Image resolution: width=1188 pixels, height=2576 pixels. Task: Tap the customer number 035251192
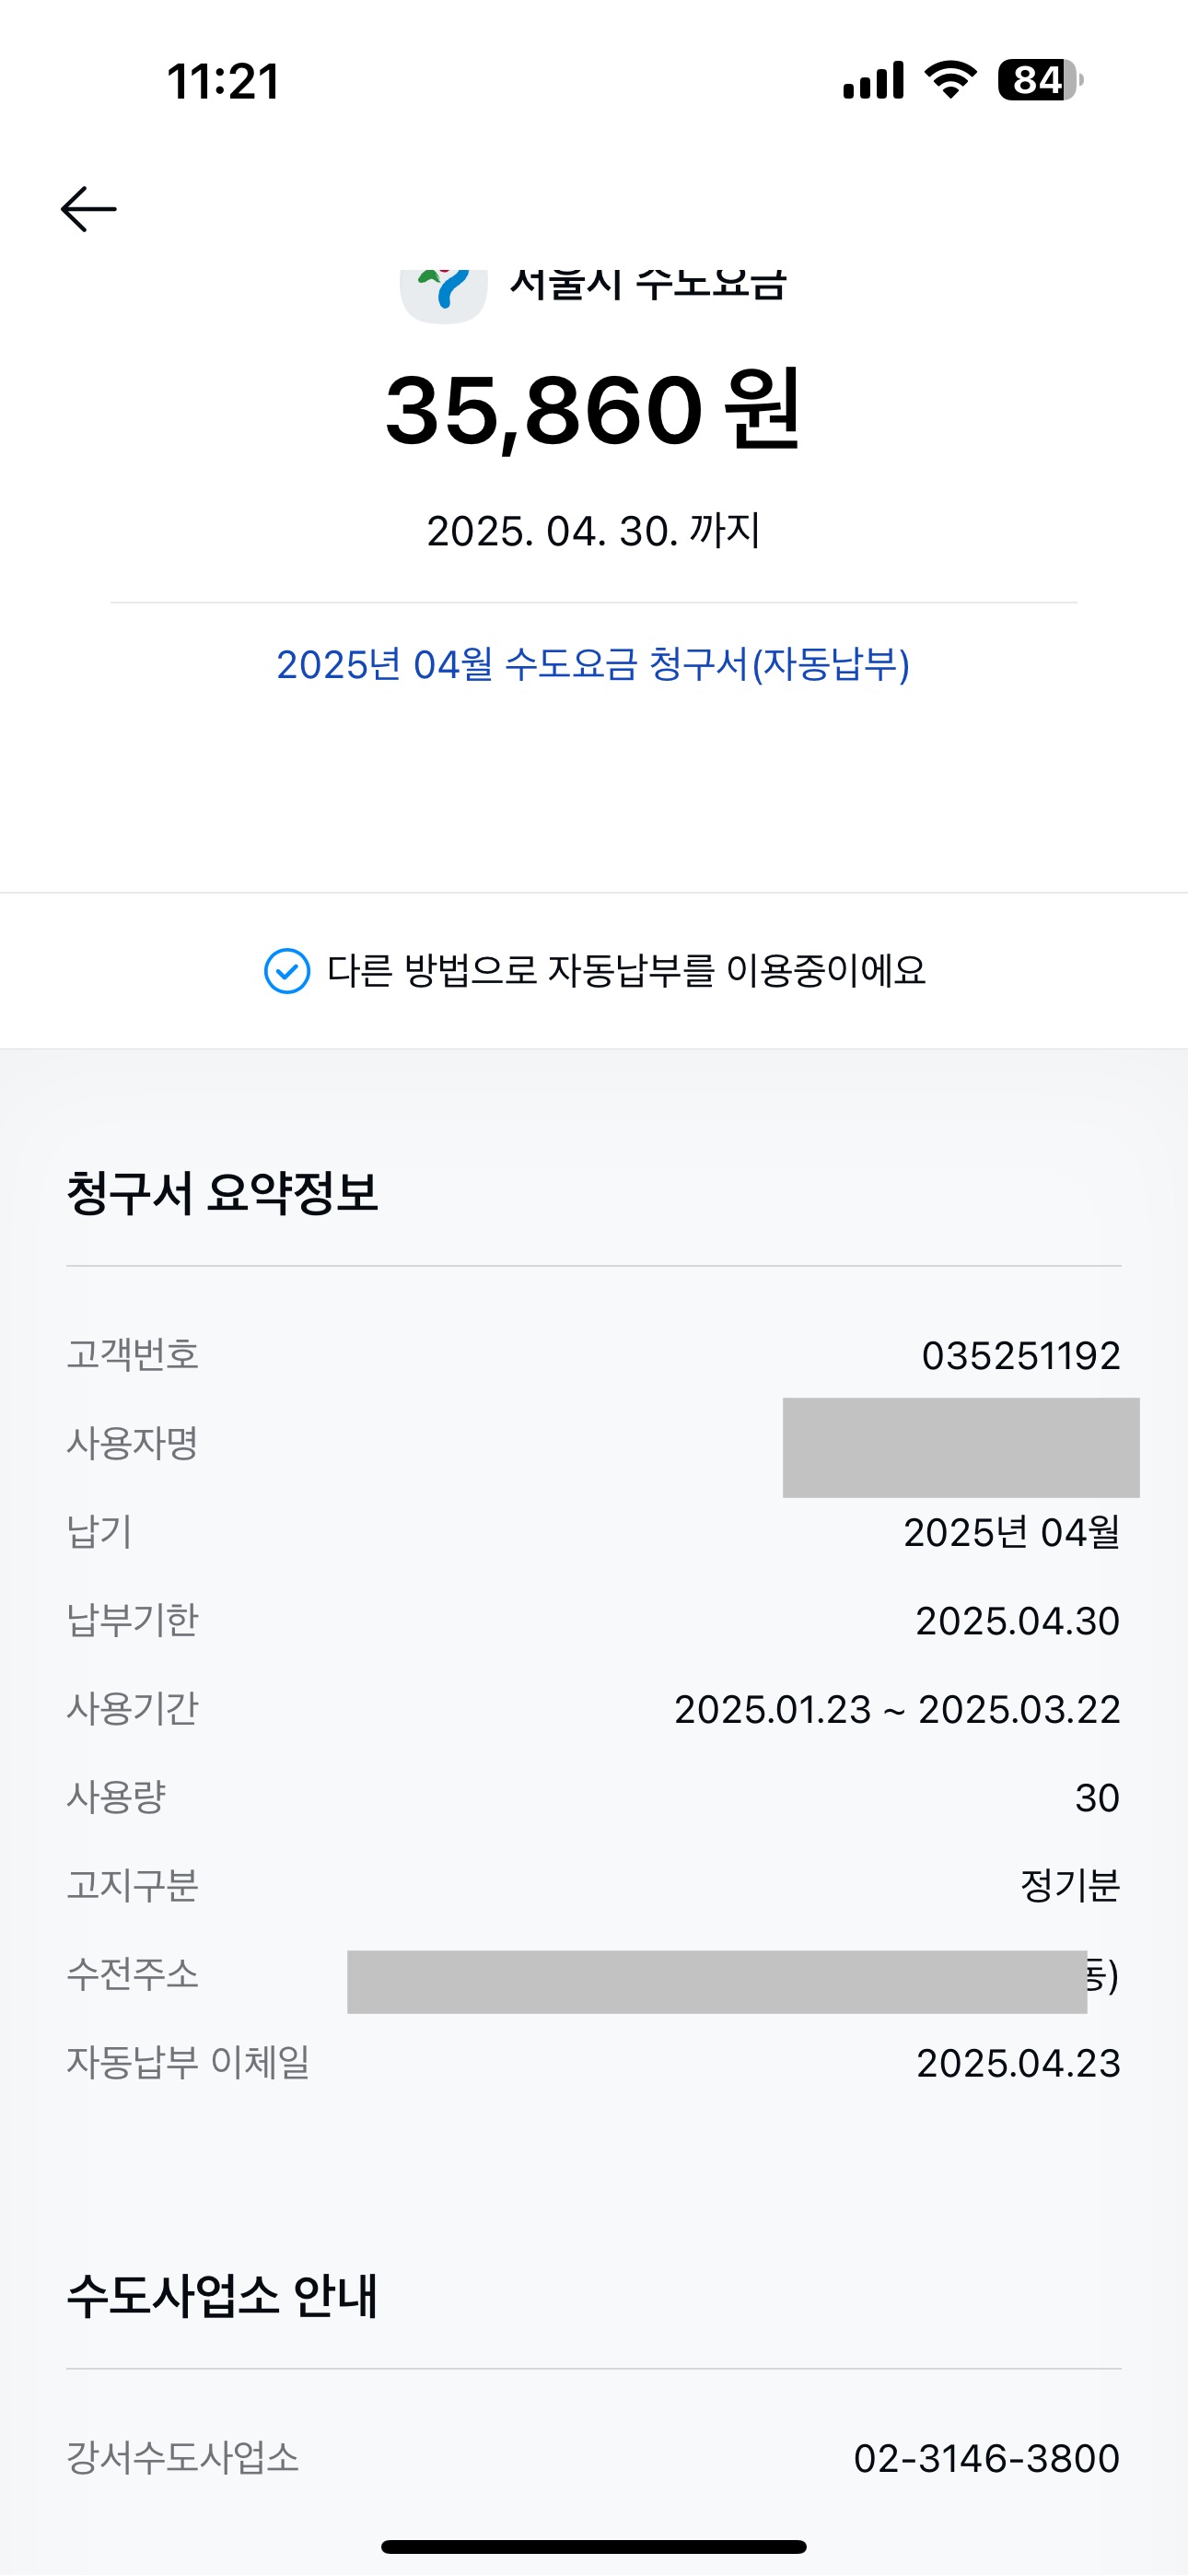click(x=1020, y=1356)
